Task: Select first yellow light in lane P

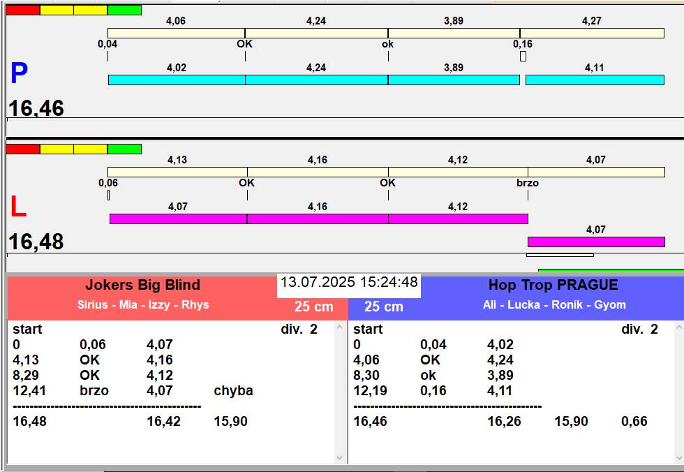Action: 57,10
